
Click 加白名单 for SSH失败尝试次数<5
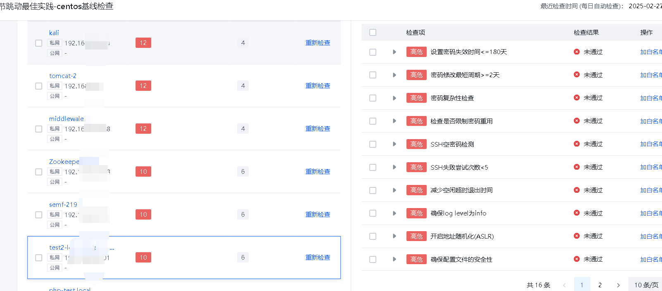pos(650,167)
